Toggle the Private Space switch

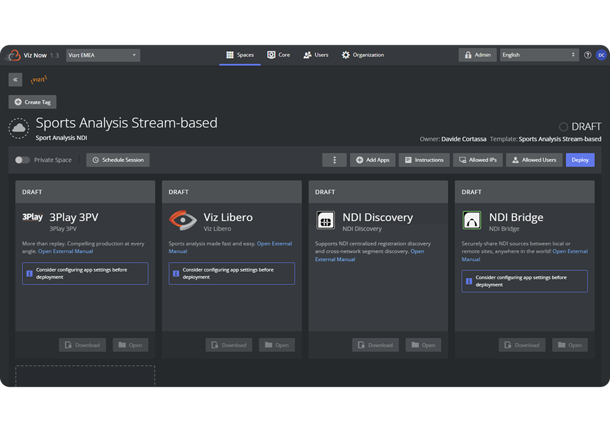click(x=22, y=160)
